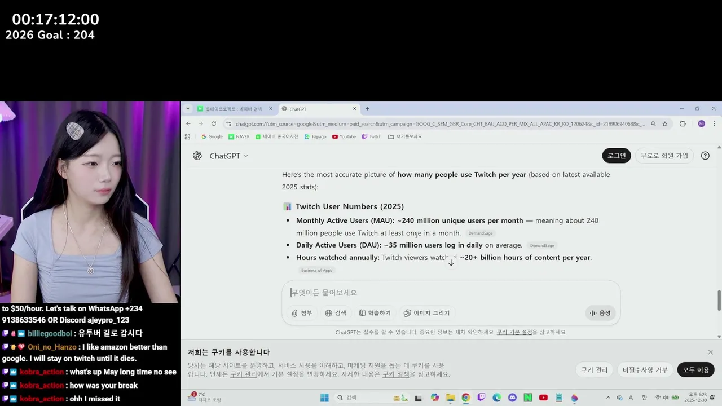Click the 학습하기 button

tap(375, 313)
